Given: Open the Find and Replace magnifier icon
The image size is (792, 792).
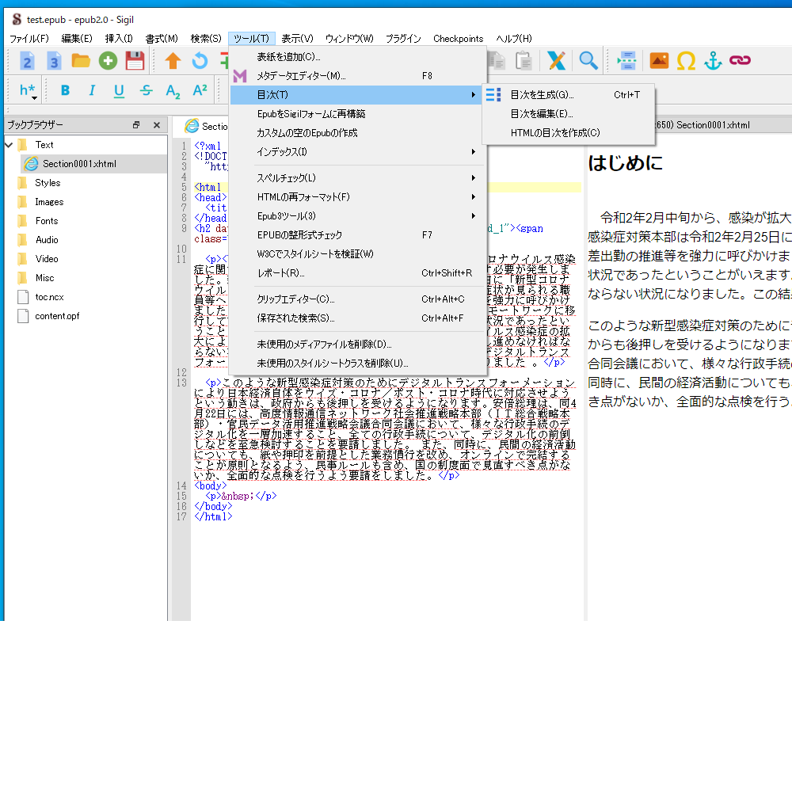Looking at the screenshot, I should [588, 61].
